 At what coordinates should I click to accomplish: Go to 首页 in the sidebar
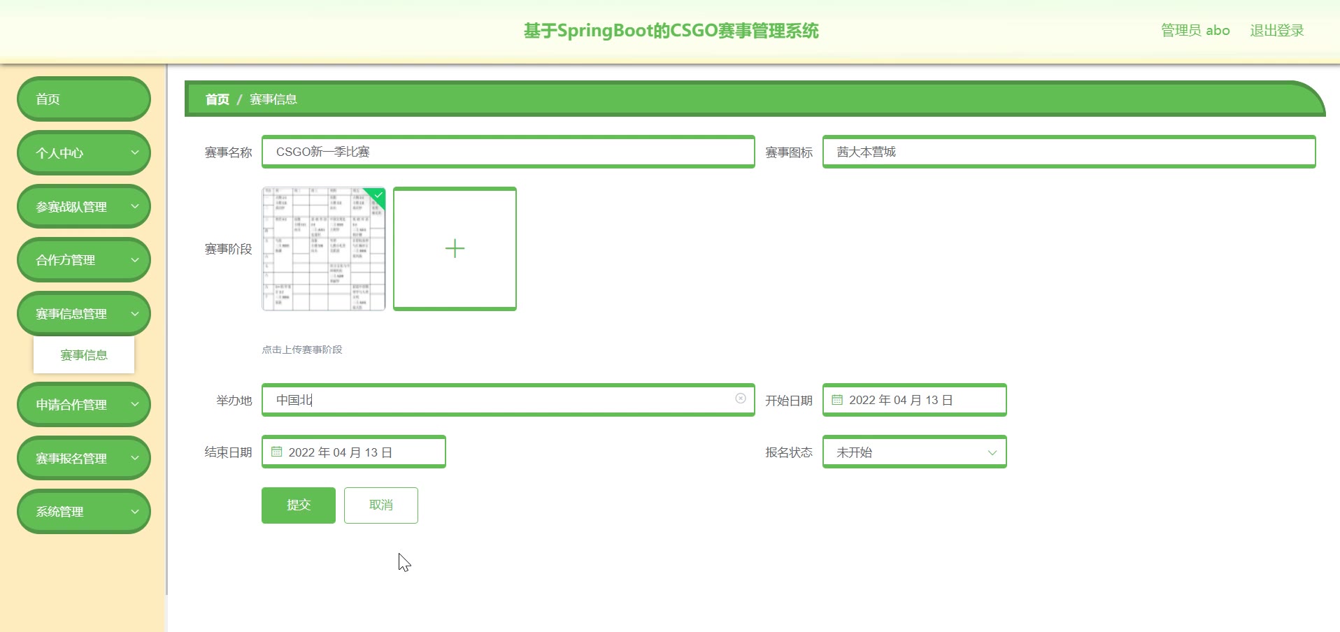click(84, 99)
